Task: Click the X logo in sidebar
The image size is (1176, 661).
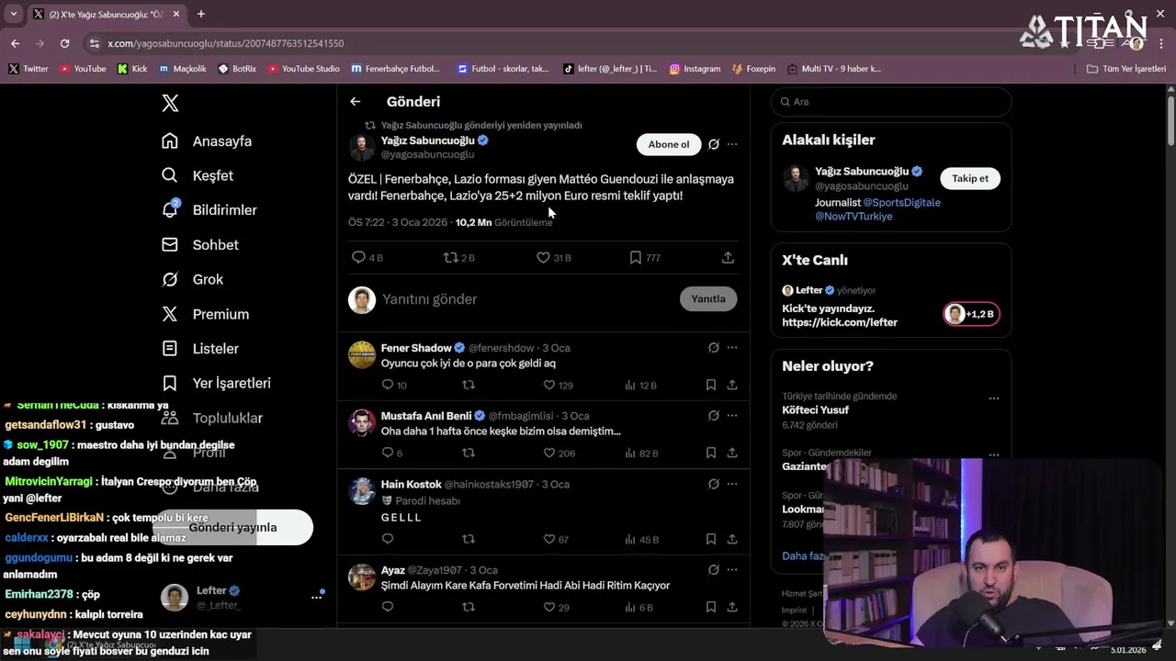Action: [170, 103]
